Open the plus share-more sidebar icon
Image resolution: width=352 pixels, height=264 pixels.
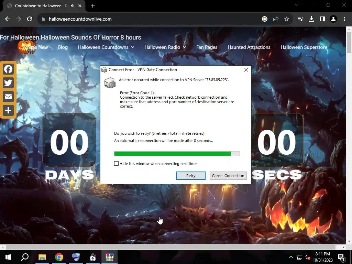coord(8,110)
